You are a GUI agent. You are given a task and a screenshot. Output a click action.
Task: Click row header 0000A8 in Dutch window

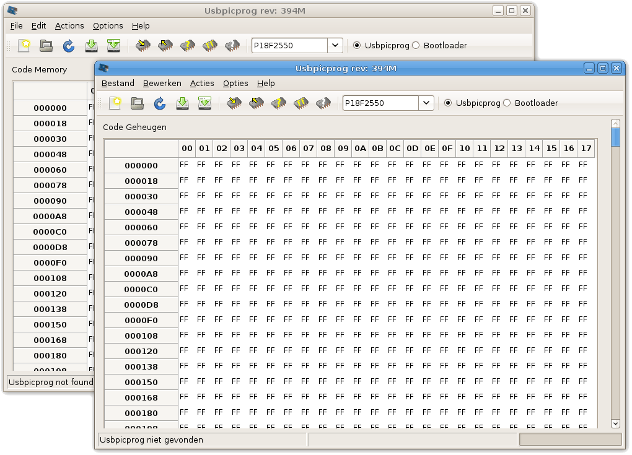click(x=141, y=274)
